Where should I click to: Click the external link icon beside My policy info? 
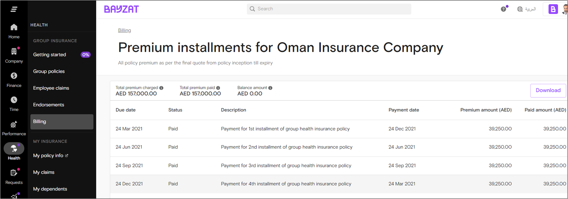pyautogui.click(x=67, y=156)
